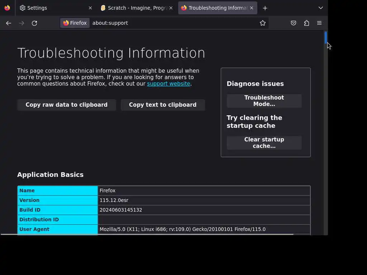Select the User Agent string value
Viewport: 367px width, 275px height.
[x=182, y=229]
